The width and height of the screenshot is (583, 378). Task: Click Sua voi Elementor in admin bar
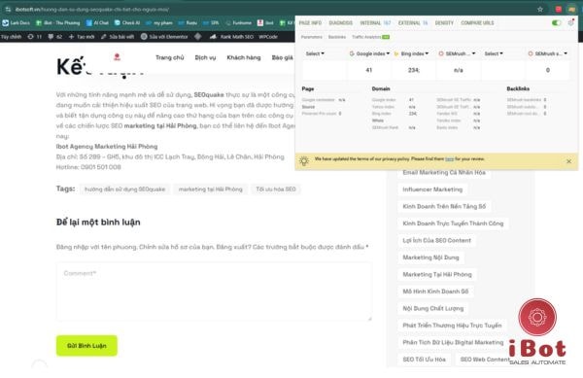pyautogui.click(x=164, y=36)
